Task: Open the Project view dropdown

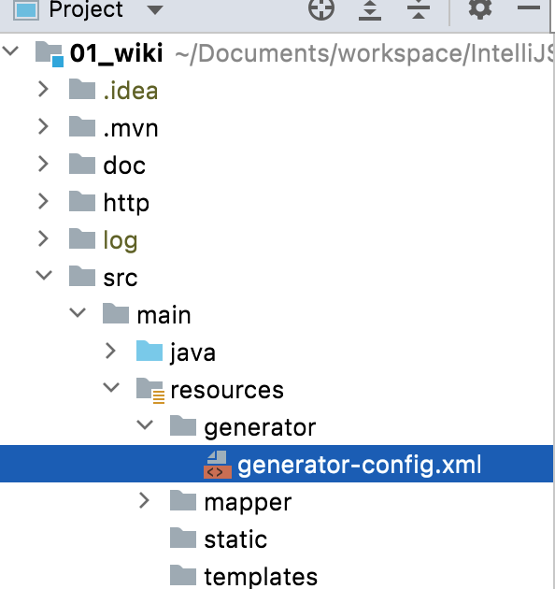Action: point(155,10)
